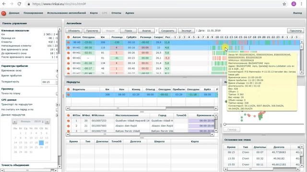307x172 pixels.
Task: Bookmark the page with the star icon
Action: (x=284, y=4)
